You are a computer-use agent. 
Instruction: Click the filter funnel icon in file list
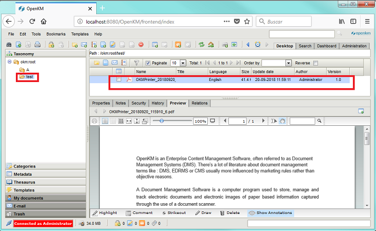[x=136, y=63]
